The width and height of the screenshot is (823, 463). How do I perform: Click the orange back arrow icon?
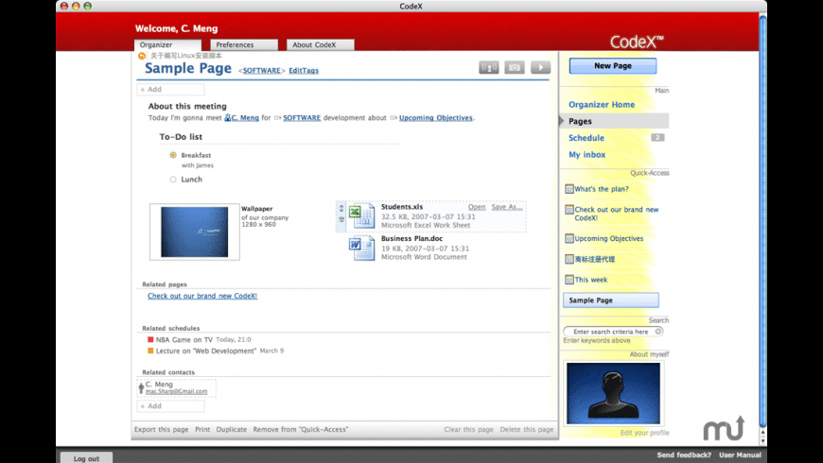[x=142, y=56]
